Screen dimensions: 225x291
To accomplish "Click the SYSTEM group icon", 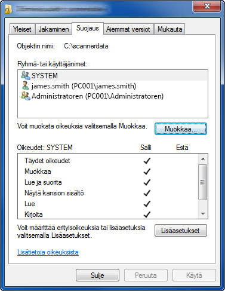I will coord(26,75).
